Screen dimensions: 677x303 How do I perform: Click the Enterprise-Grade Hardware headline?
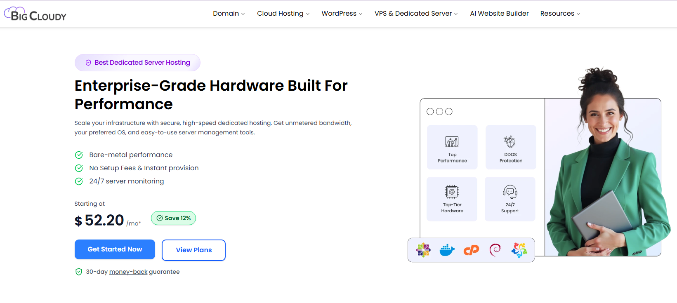coord(211,95)
